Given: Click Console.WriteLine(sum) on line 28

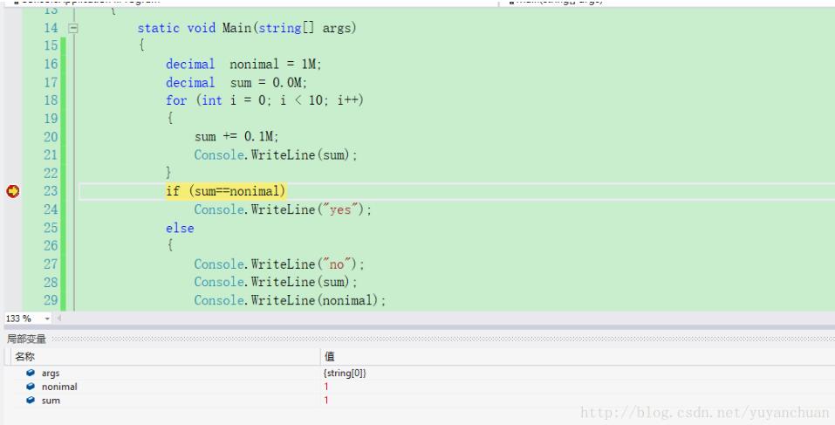Looking at the screenshot, I should point(276,282).
